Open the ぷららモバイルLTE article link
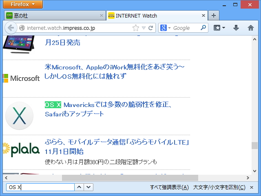Viewport: 261px width, 196px height. click(x=117, y=147)
